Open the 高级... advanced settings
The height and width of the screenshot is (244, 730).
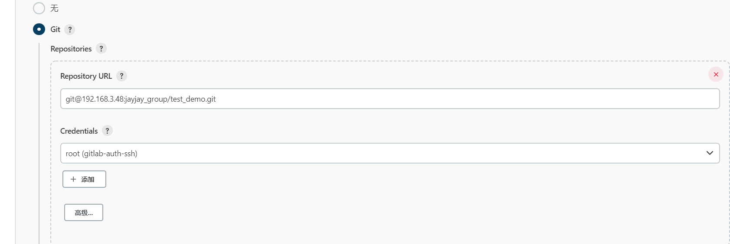coord(84,212)
